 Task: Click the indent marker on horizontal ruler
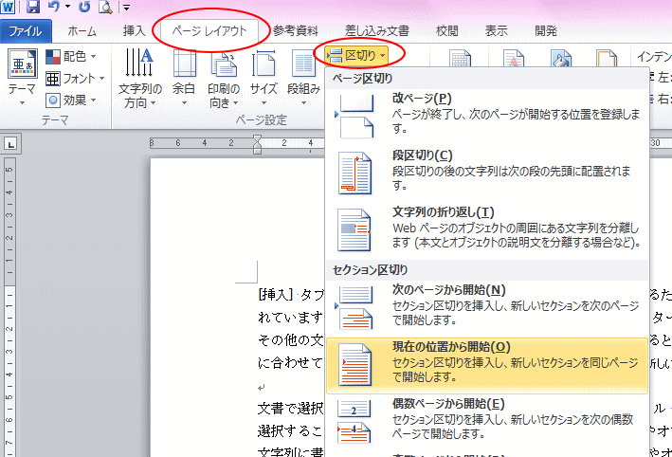(257, 144)
